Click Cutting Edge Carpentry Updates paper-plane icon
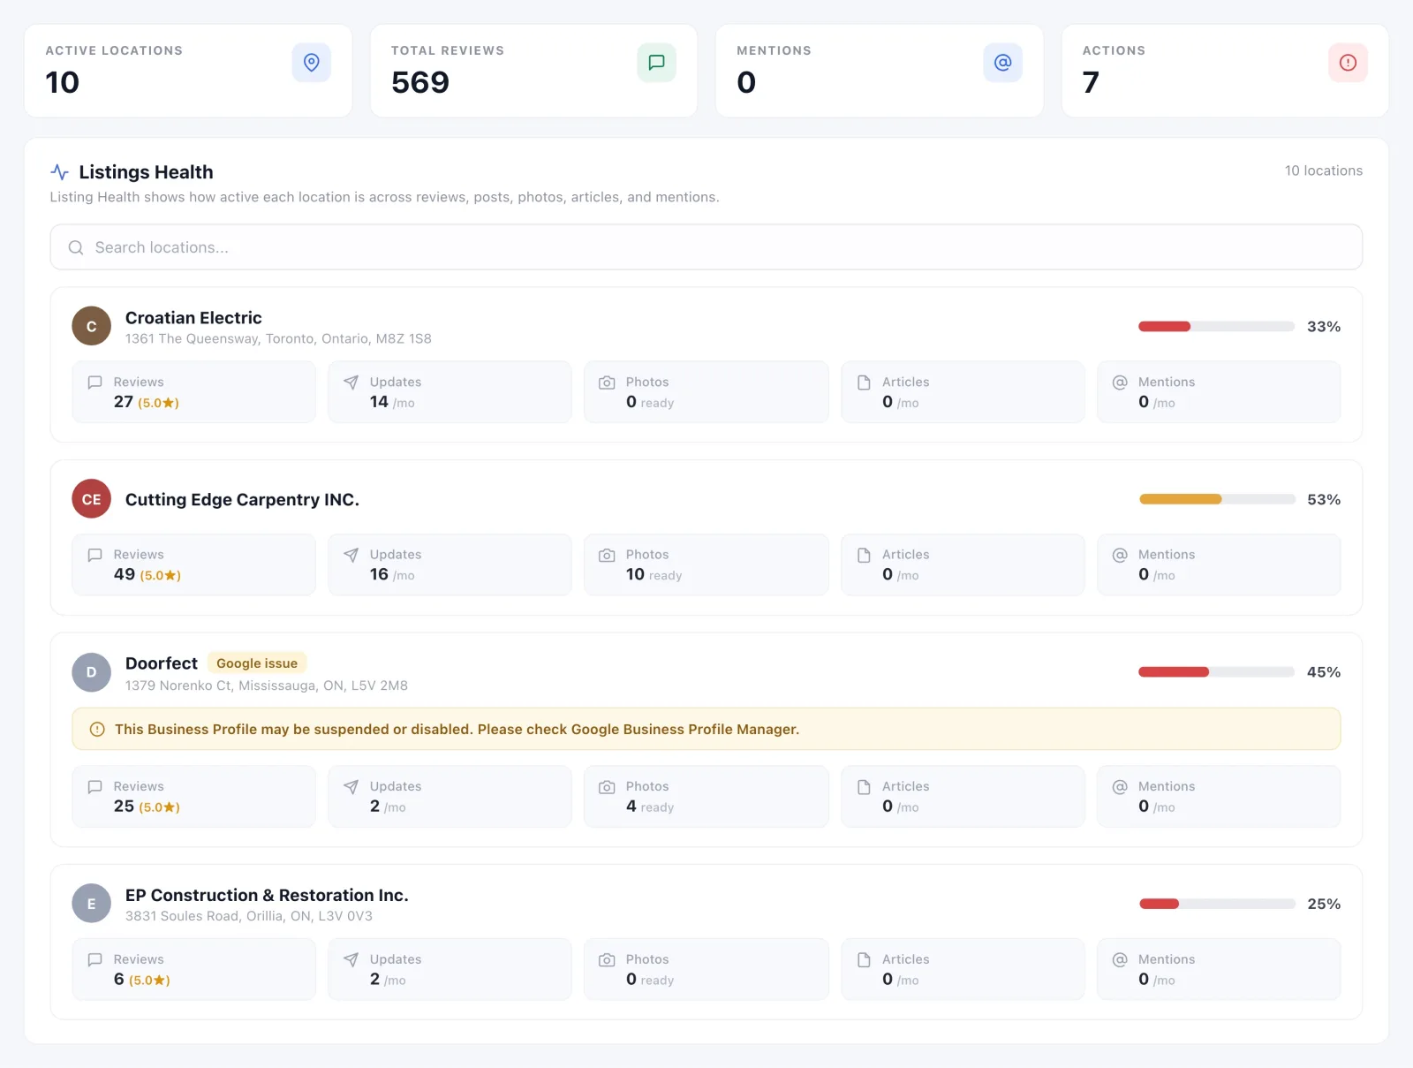 click(351, 555)
